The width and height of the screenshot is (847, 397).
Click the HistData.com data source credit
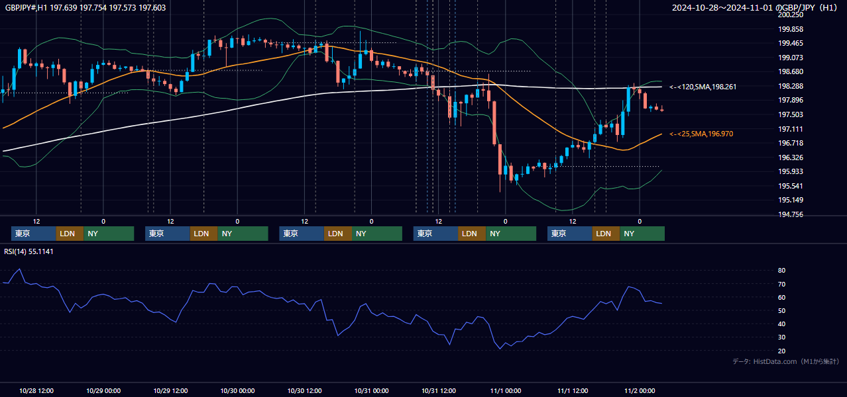tap(786, 361)
